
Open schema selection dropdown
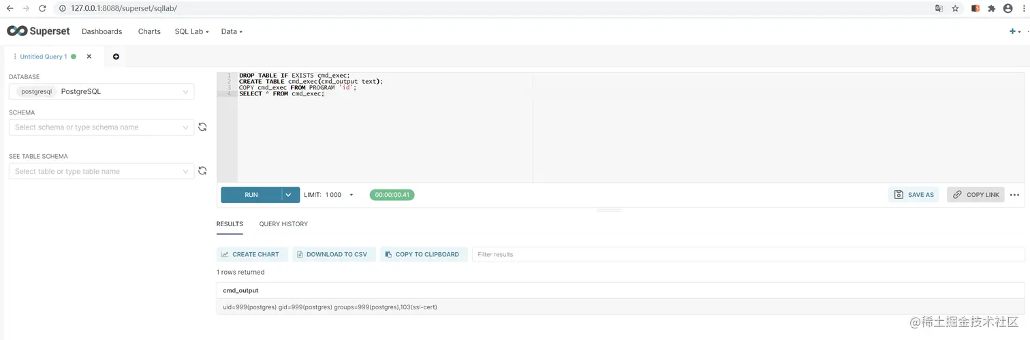[x=102, y=127]
